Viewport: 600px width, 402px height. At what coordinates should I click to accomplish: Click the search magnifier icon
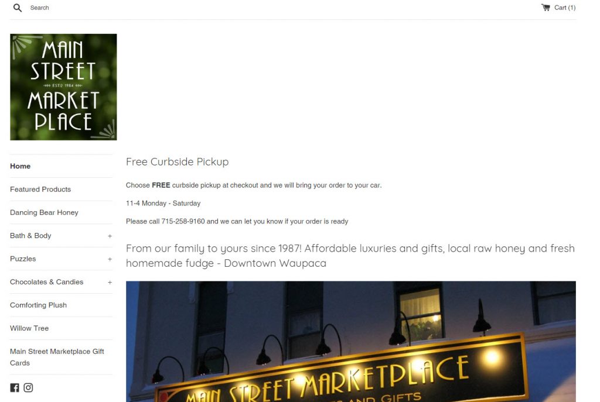(x=18, y=8)
